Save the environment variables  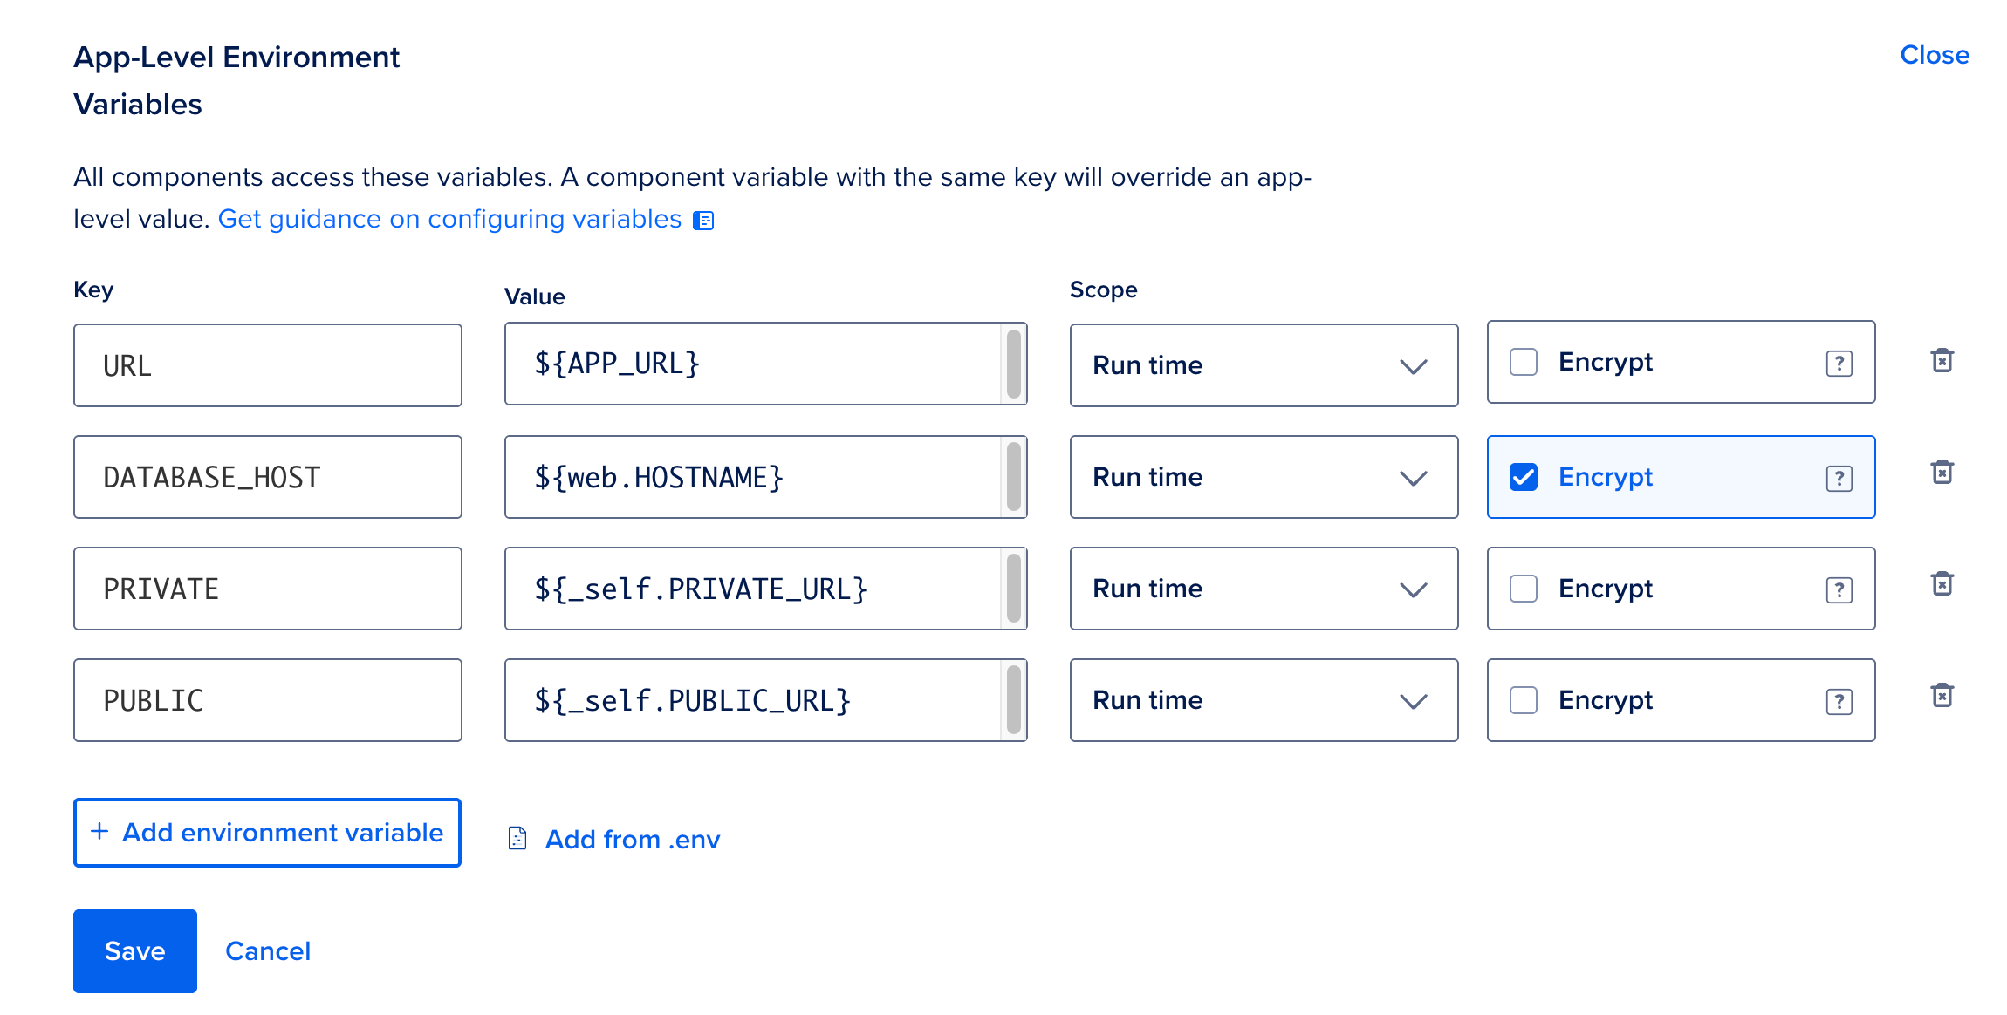point(134,950)
